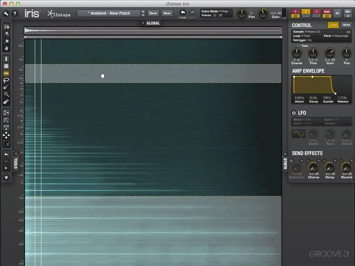Click the link icon under sample 2
The image size is (355, 266).
(x=306, y=16)
